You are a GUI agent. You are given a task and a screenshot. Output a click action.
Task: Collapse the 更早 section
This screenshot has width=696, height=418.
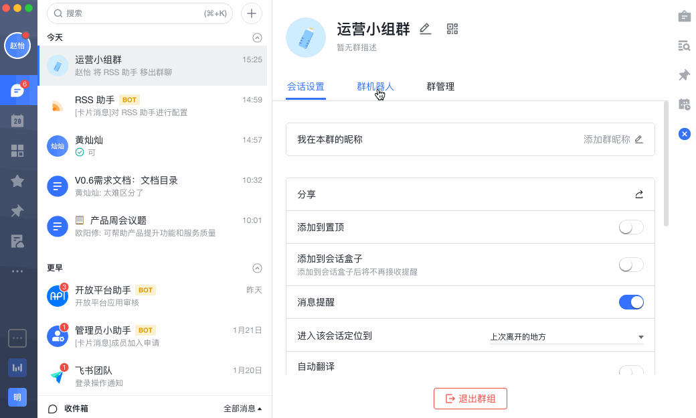257,269
